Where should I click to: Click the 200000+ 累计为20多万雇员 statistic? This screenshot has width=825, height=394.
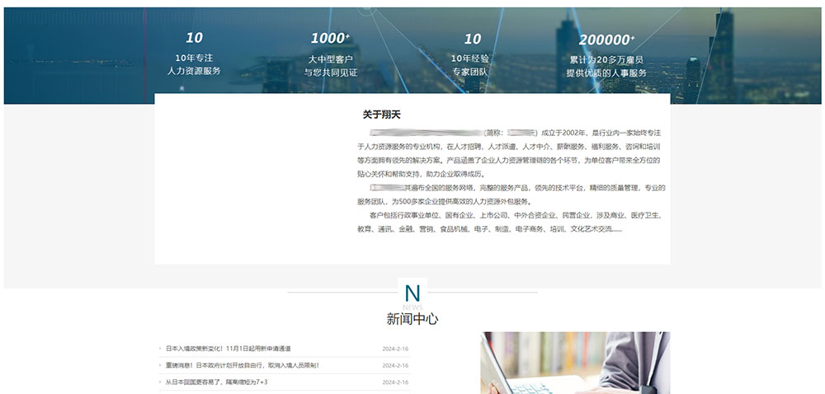(x=606, y=54)
